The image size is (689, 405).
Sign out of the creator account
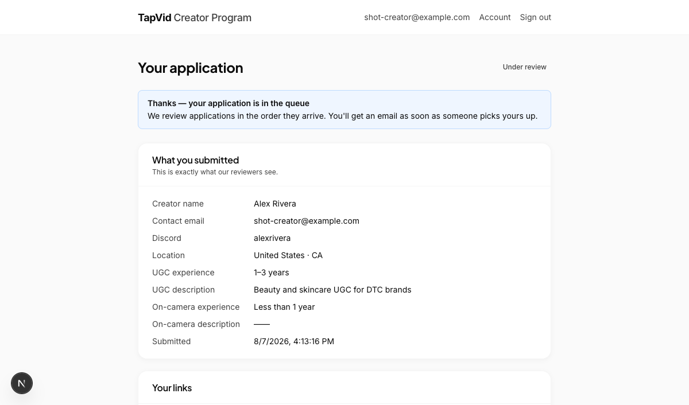(535, 17)
